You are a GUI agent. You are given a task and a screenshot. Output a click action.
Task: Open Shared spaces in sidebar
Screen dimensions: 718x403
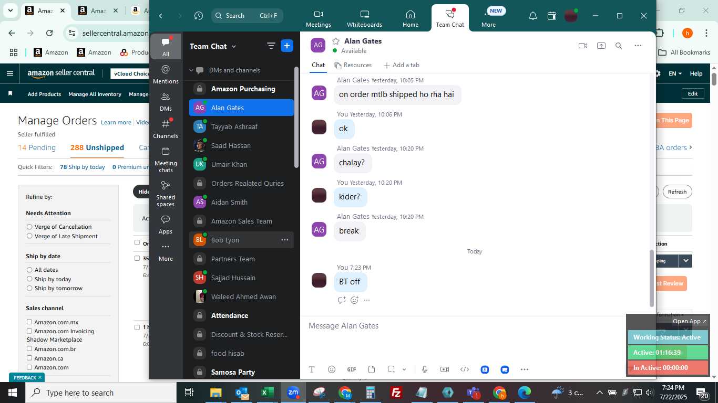pos(166,194)
